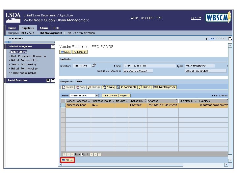Viewport: 237px width, 177px height.
Task: Open the Help tab
Action: point(56,28)
